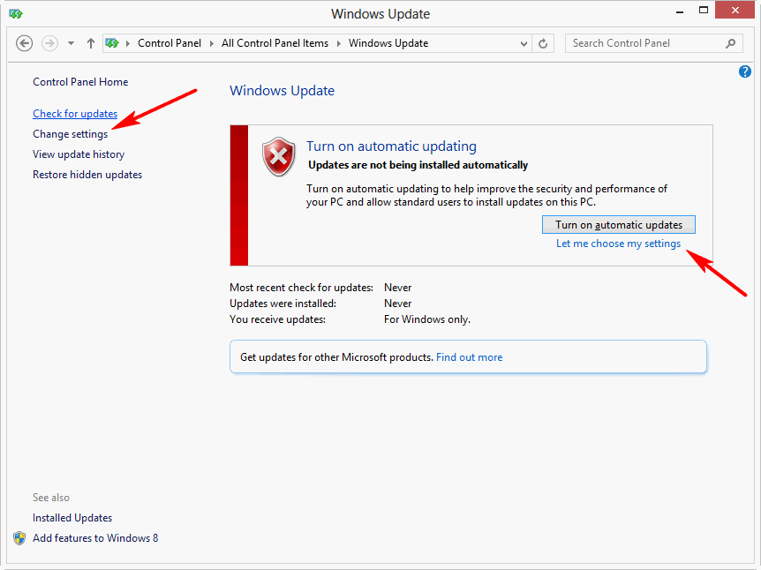Image resolution: width=761 pixels, height=570 pixels.
Task: Refresh the Windows Update page
Action: click(x=543, y=43)
